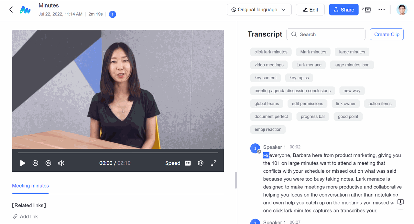Skip back 15 seconds in the video
414x224 pixels.
tap(35, 163)
